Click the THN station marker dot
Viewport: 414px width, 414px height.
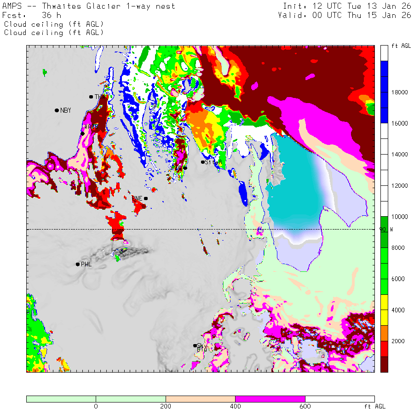click(91, 97)
